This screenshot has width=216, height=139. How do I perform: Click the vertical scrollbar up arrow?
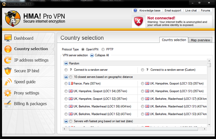coord(209,61)
